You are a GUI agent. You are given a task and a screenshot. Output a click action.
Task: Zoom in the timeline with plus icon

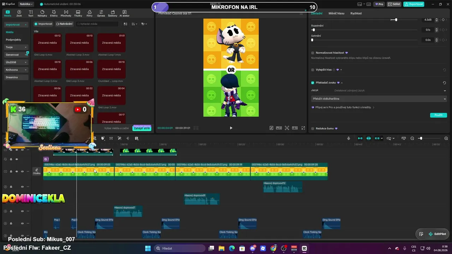446,138
